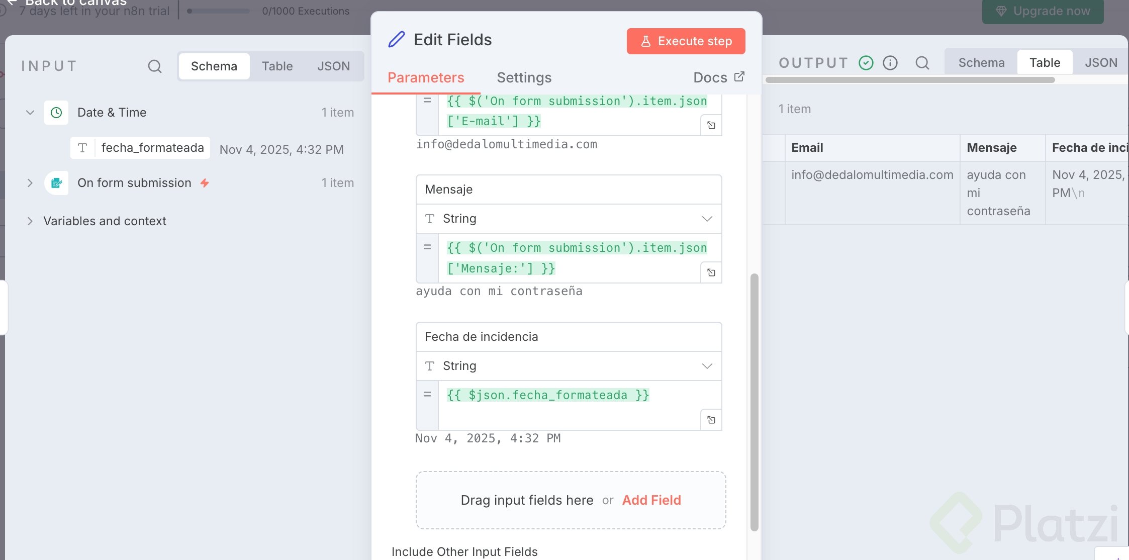Click the parameters panel vertical scrollbar

pyautogui.click(x=754, y=402)
